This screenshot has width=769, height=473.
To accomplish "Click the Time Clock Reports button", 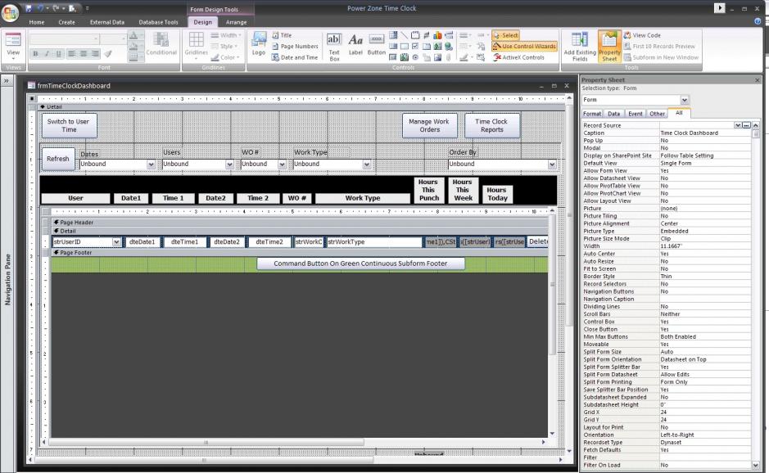I will click(x=492, y=125).
